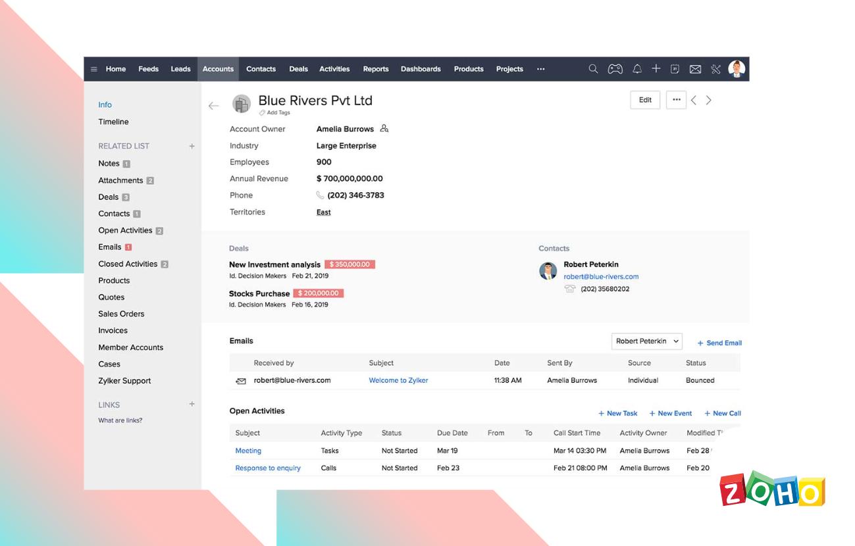
Task: Click the search magnifier icon
Action: [x=593, y=68]
